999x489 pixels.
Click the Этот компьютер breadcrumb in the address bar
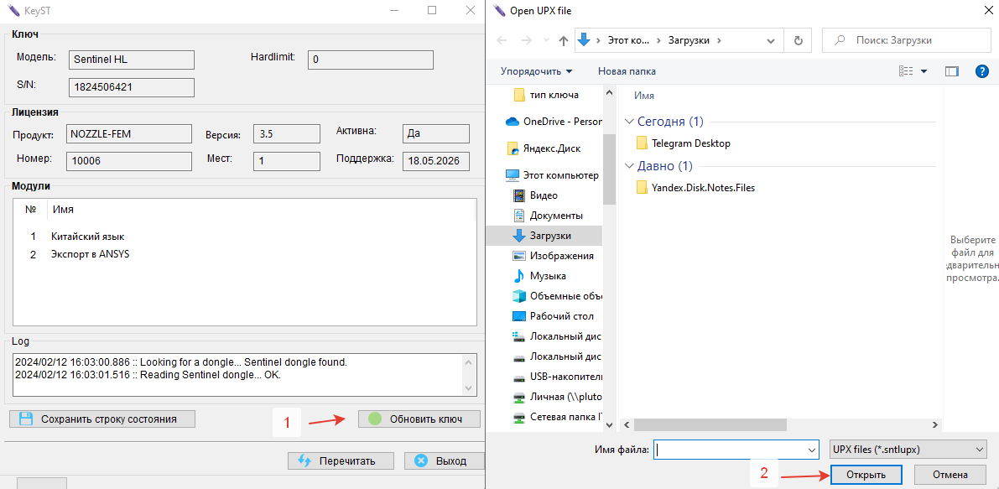click(627, 40)
